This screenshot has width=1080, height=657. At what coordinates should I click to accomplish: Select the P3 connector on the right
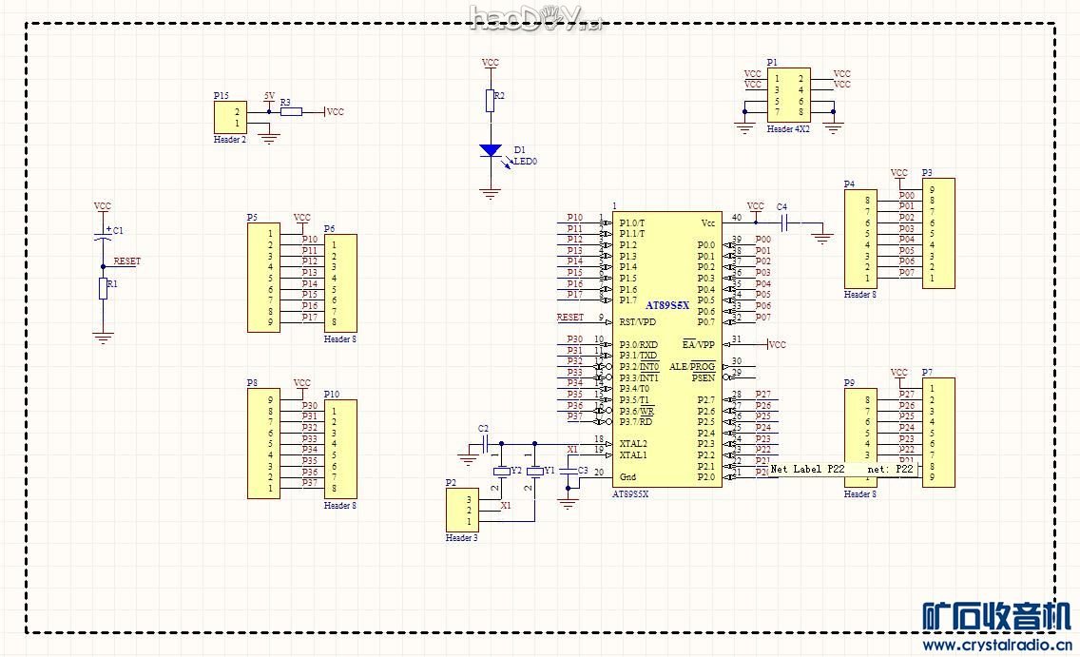pyautogui.click(x=937, y=233)
